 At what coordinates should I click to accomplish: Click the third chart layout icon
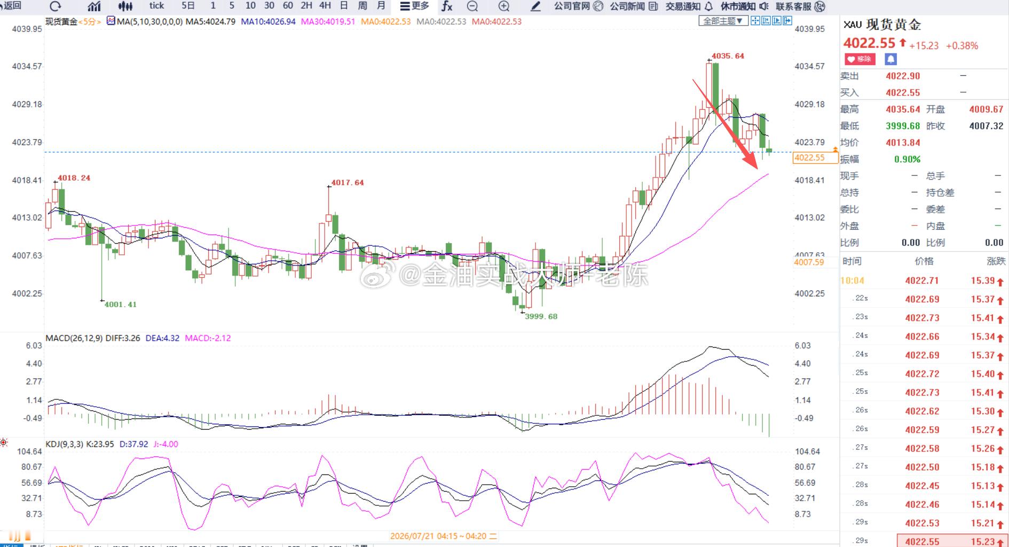776,21
